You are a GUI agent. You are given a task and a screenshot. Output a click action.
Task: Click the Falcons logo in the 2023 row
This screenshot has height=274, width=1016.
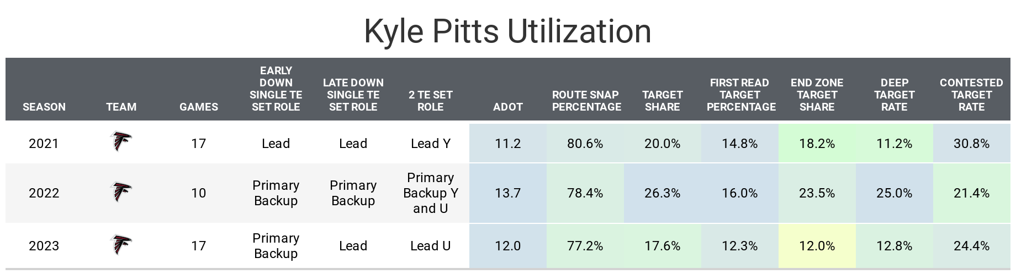click(121, 245)
